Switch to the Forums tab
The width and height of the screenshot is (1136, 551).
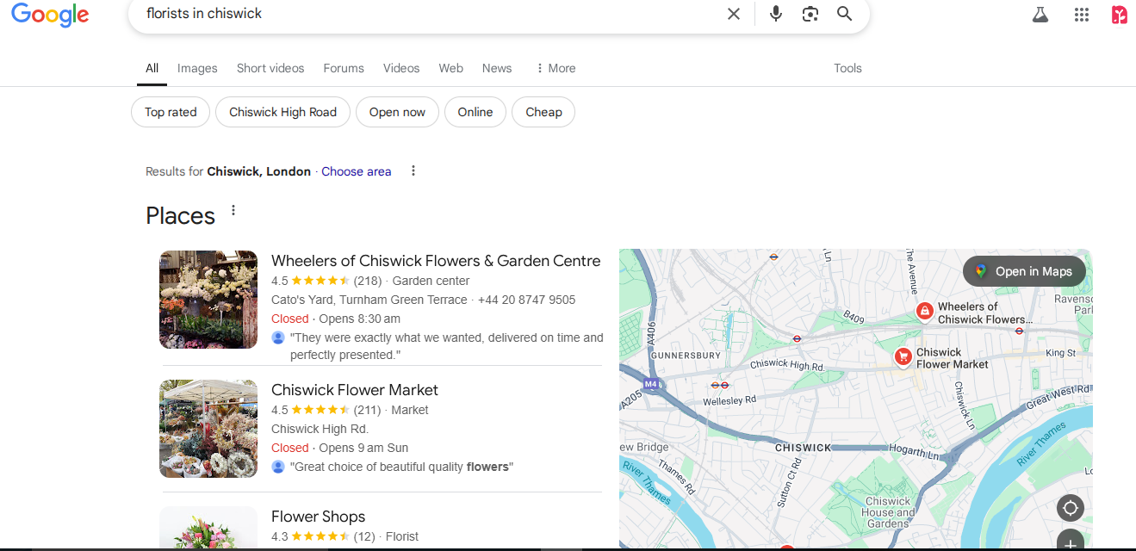[344, 68]
